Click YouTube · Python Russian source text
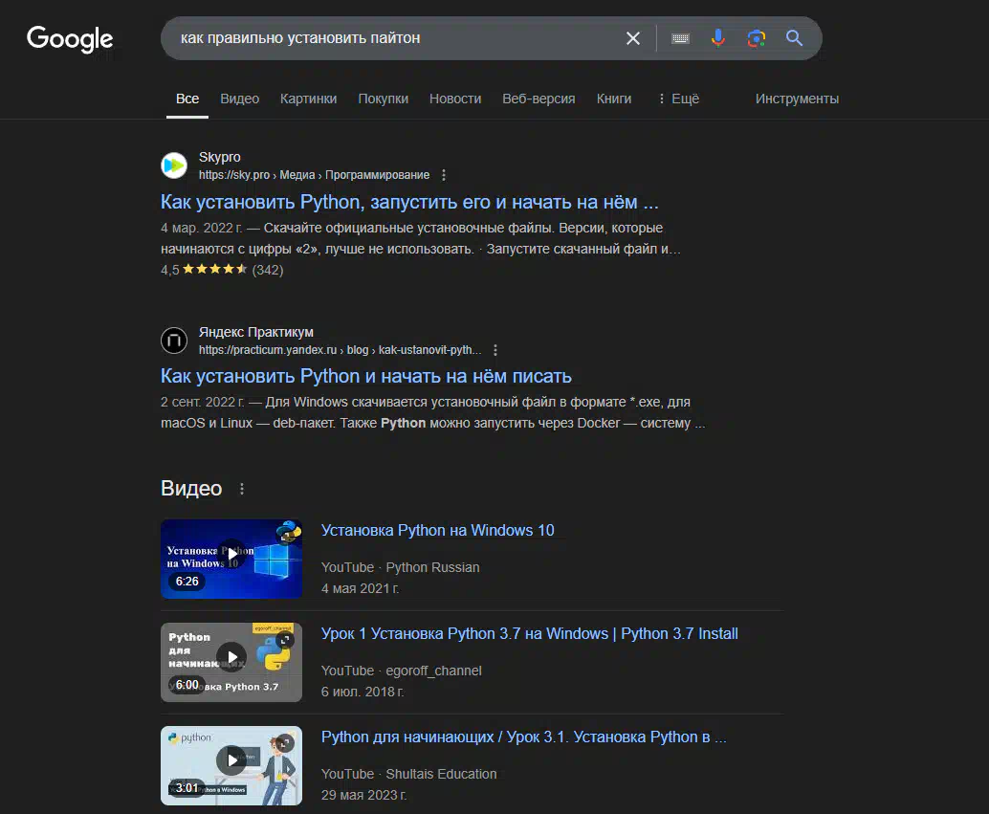Screen dimensions: 989x814 point(401,568)
